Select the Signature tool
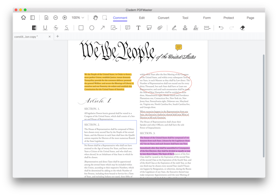 point(196,28)
